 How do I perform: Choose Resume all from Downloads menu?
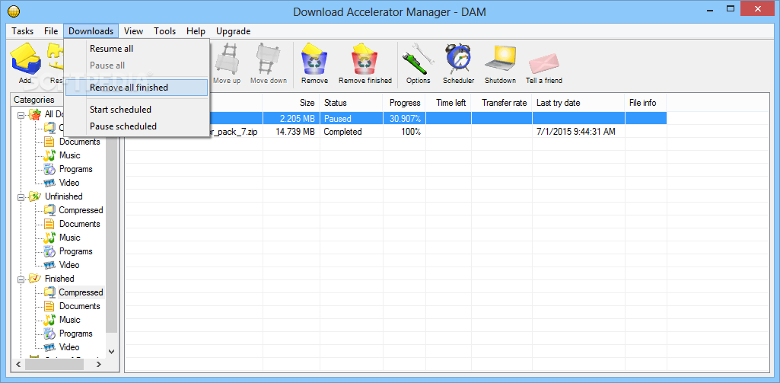coord(136,49)
